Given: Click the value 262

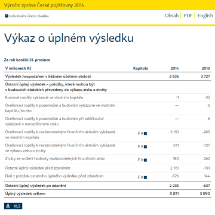Looking at the screenshot, I should tap(207, 159).
